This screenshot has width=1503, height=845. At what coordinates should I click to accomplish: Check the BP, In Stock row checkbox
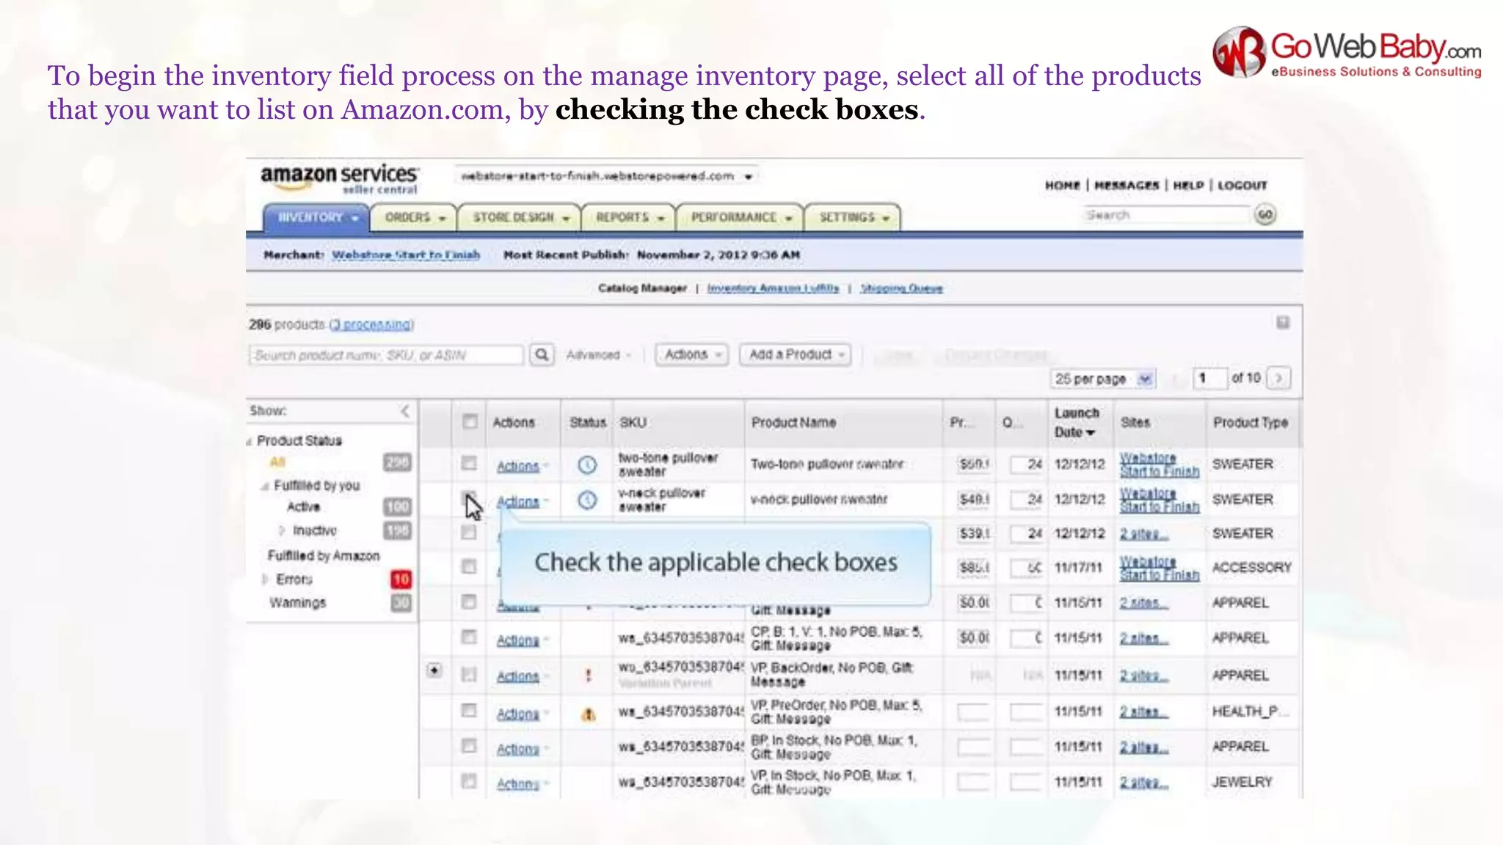tap(469, 745)
